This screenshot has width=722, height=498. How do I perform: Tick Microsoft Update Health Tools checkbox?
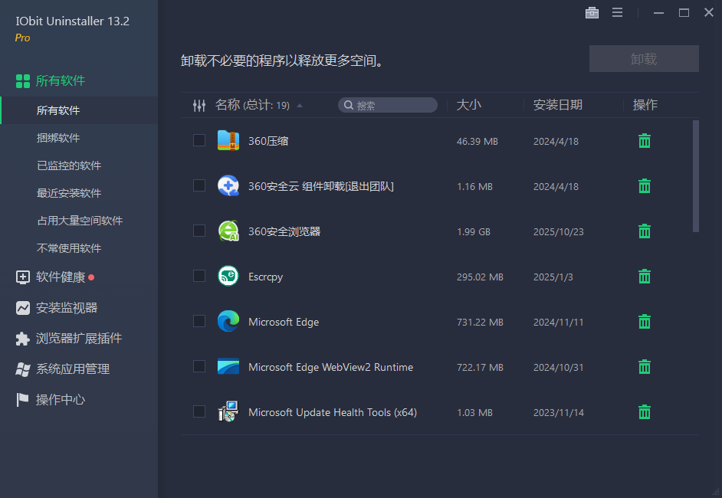pyautogui.click(x=199, y=411)
